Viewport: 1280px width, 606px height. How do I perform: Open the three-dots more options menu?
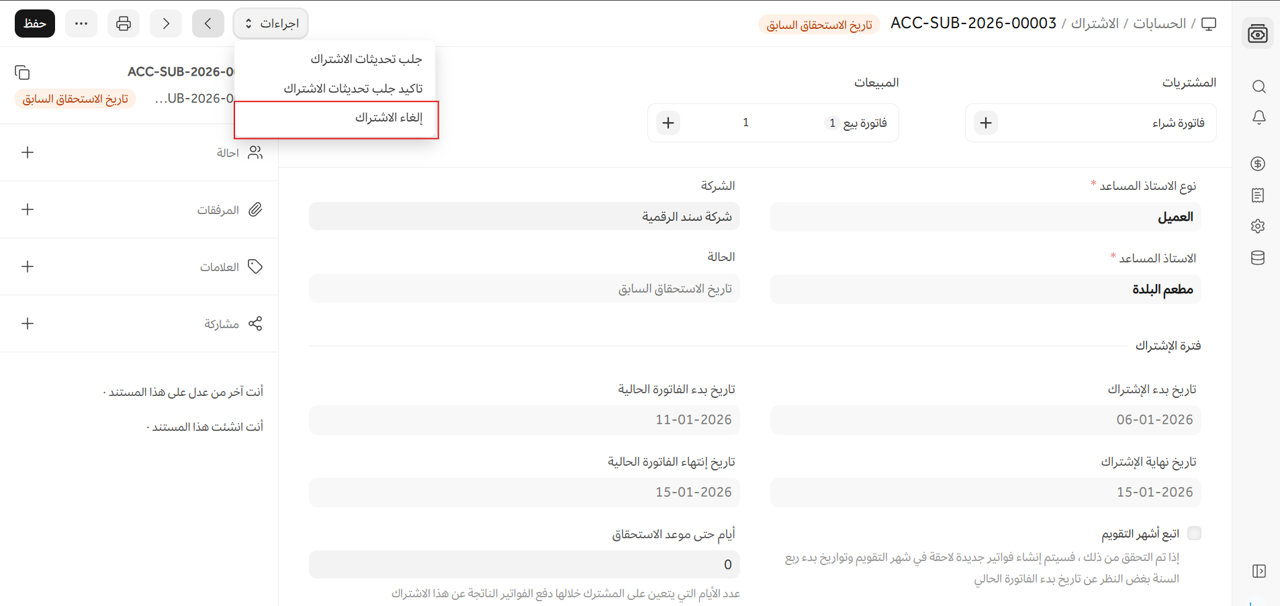81,23
